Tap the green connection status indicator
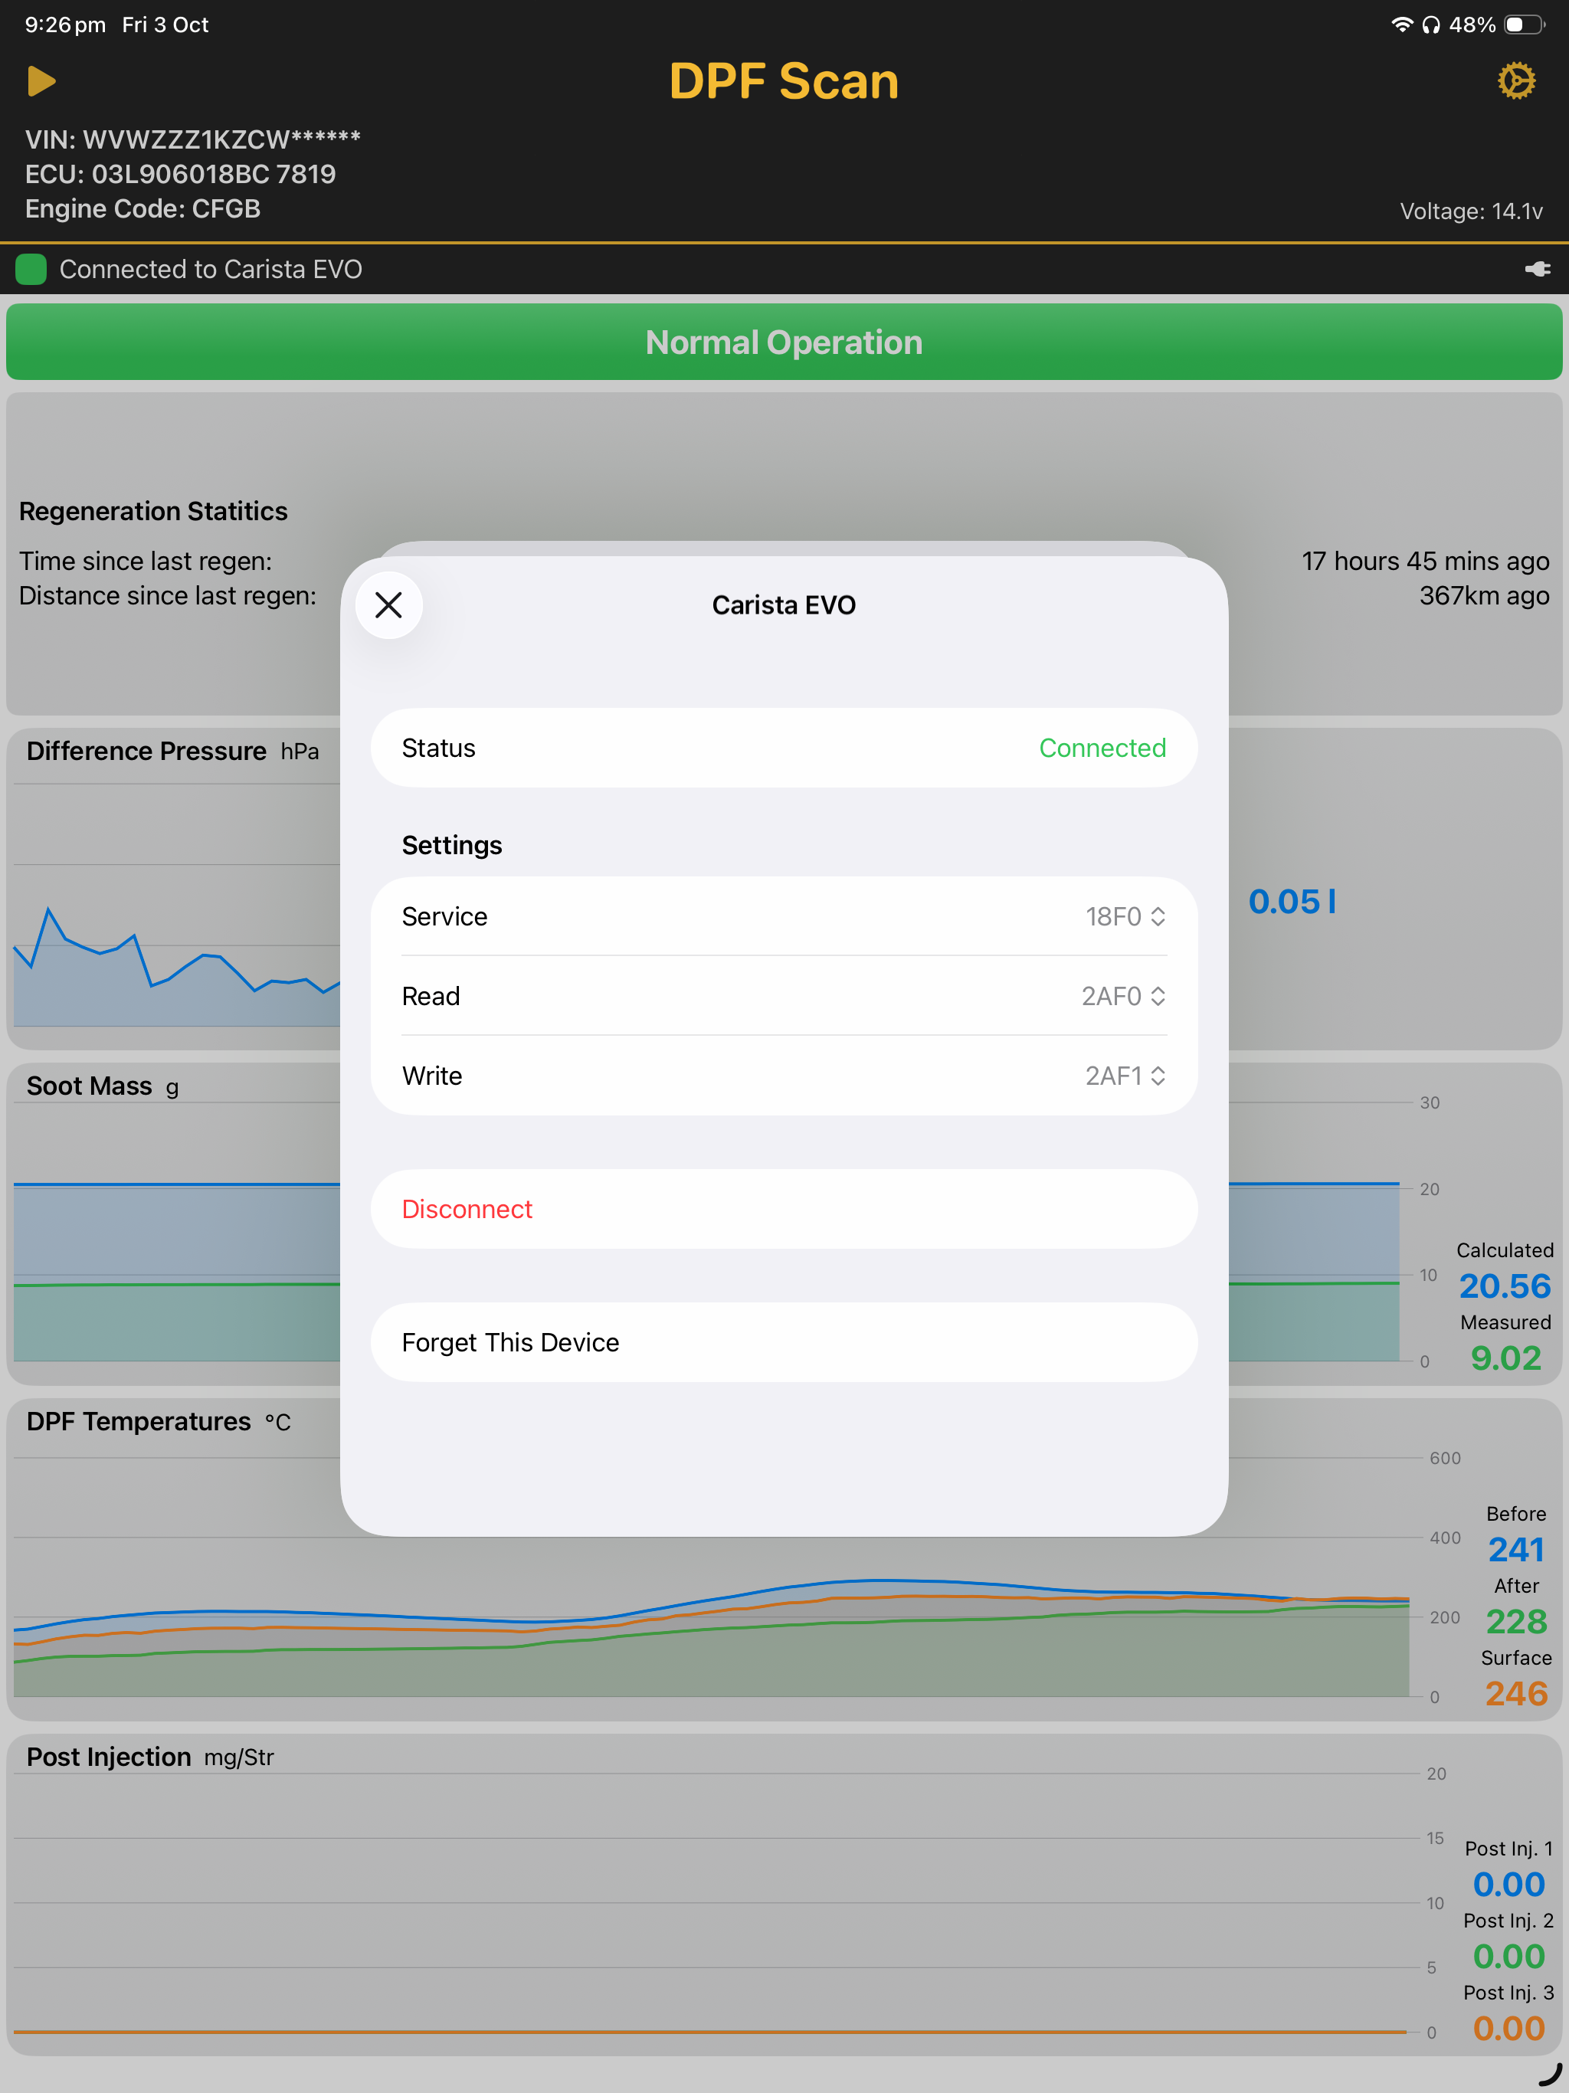Screen dimensions: 1569x2093 pyautogui.click(x=31, y=270)
